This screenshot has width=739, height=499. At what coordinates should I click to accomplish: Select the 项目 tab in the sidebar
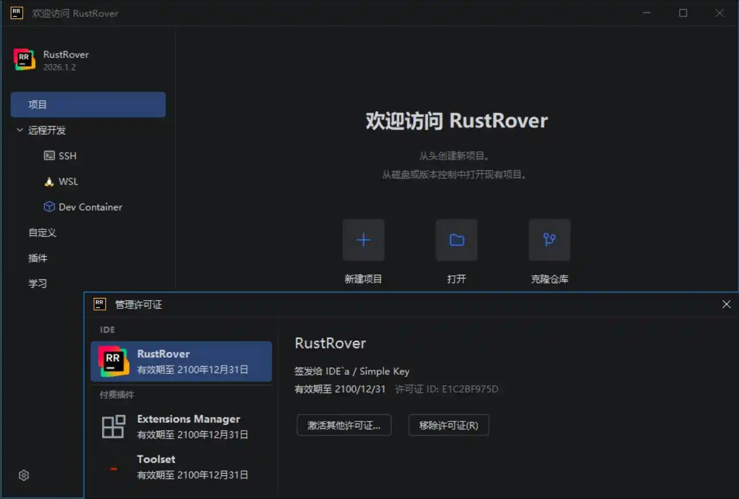[88, 104]
